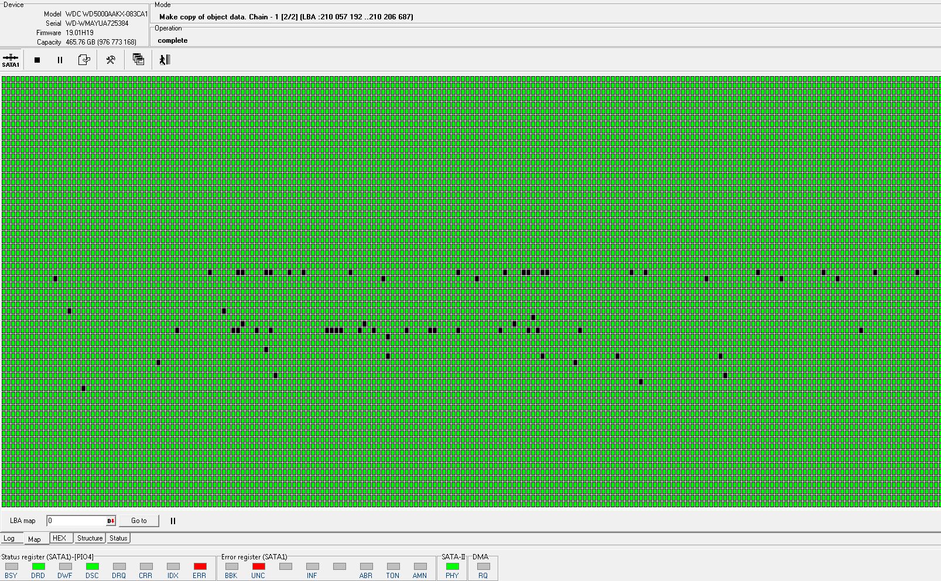Click the cascading windows icon
The height and width of the screenshot is (581, 941).
(x=138, y=60)
